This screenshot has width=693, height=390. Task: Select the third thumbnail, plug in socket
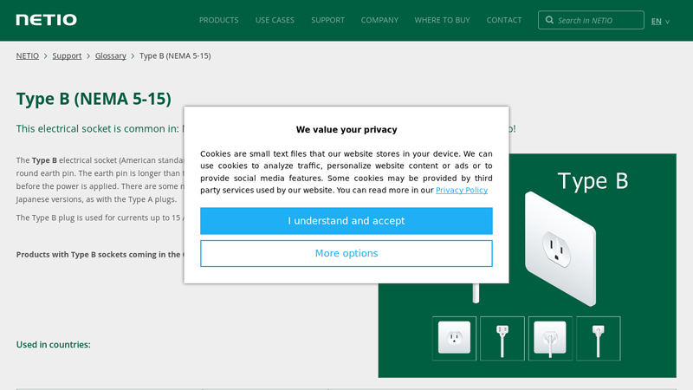(x=550, y=338)
